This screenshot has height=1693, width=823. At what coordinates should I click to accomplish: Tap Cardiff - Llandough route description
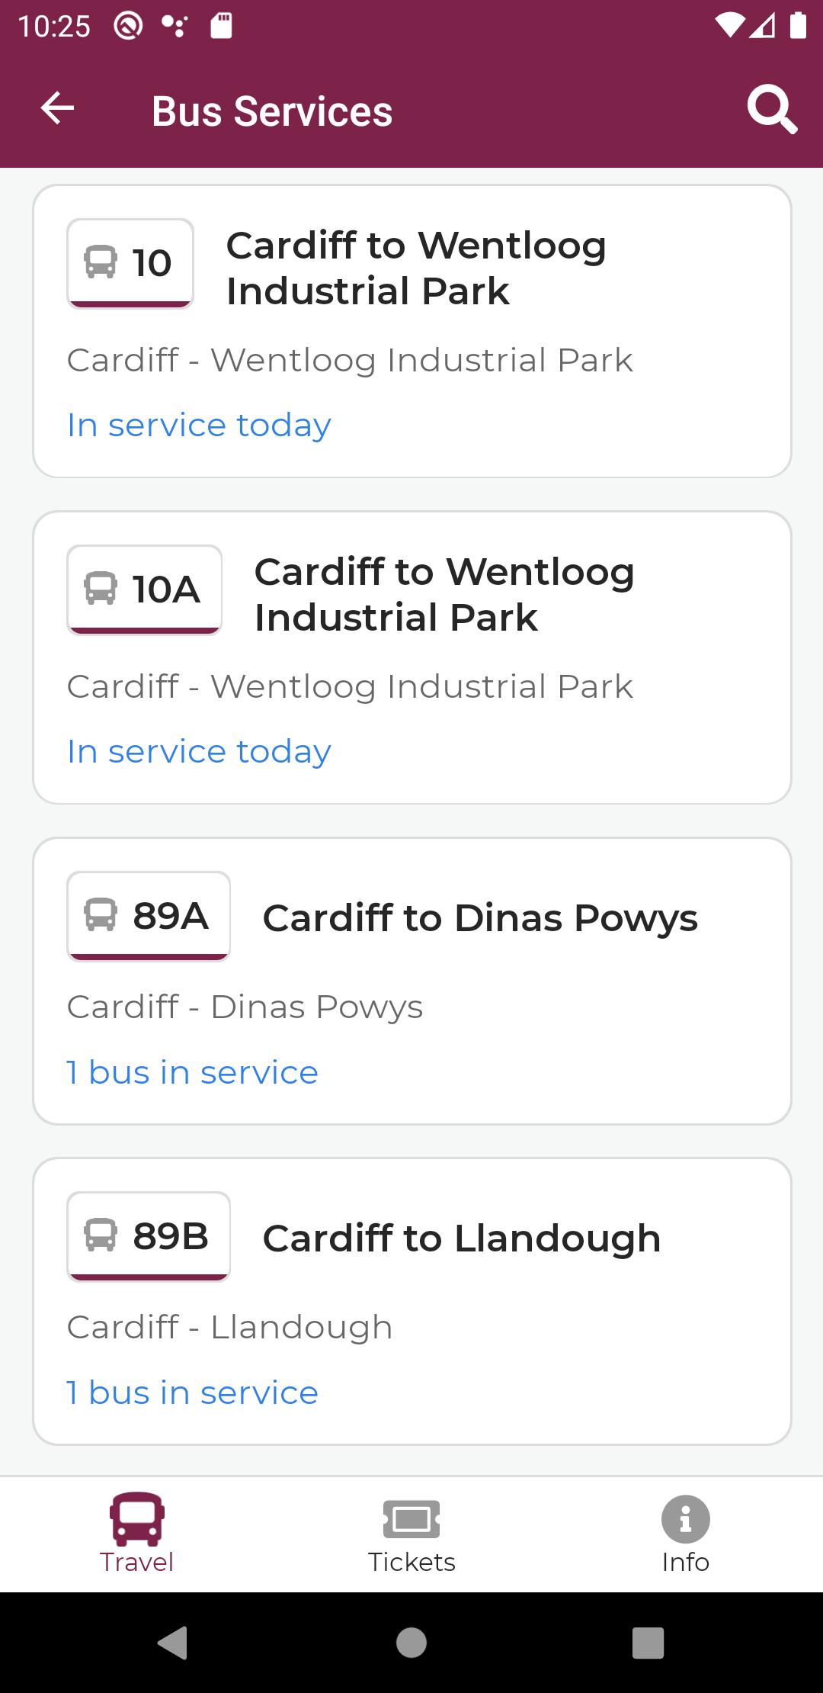(229, 1327)
